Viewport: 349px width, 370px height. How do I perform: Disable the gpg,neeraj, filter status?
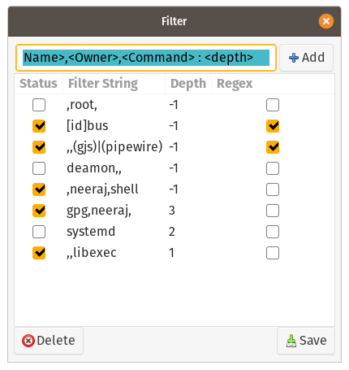click(x=39, y=211)
